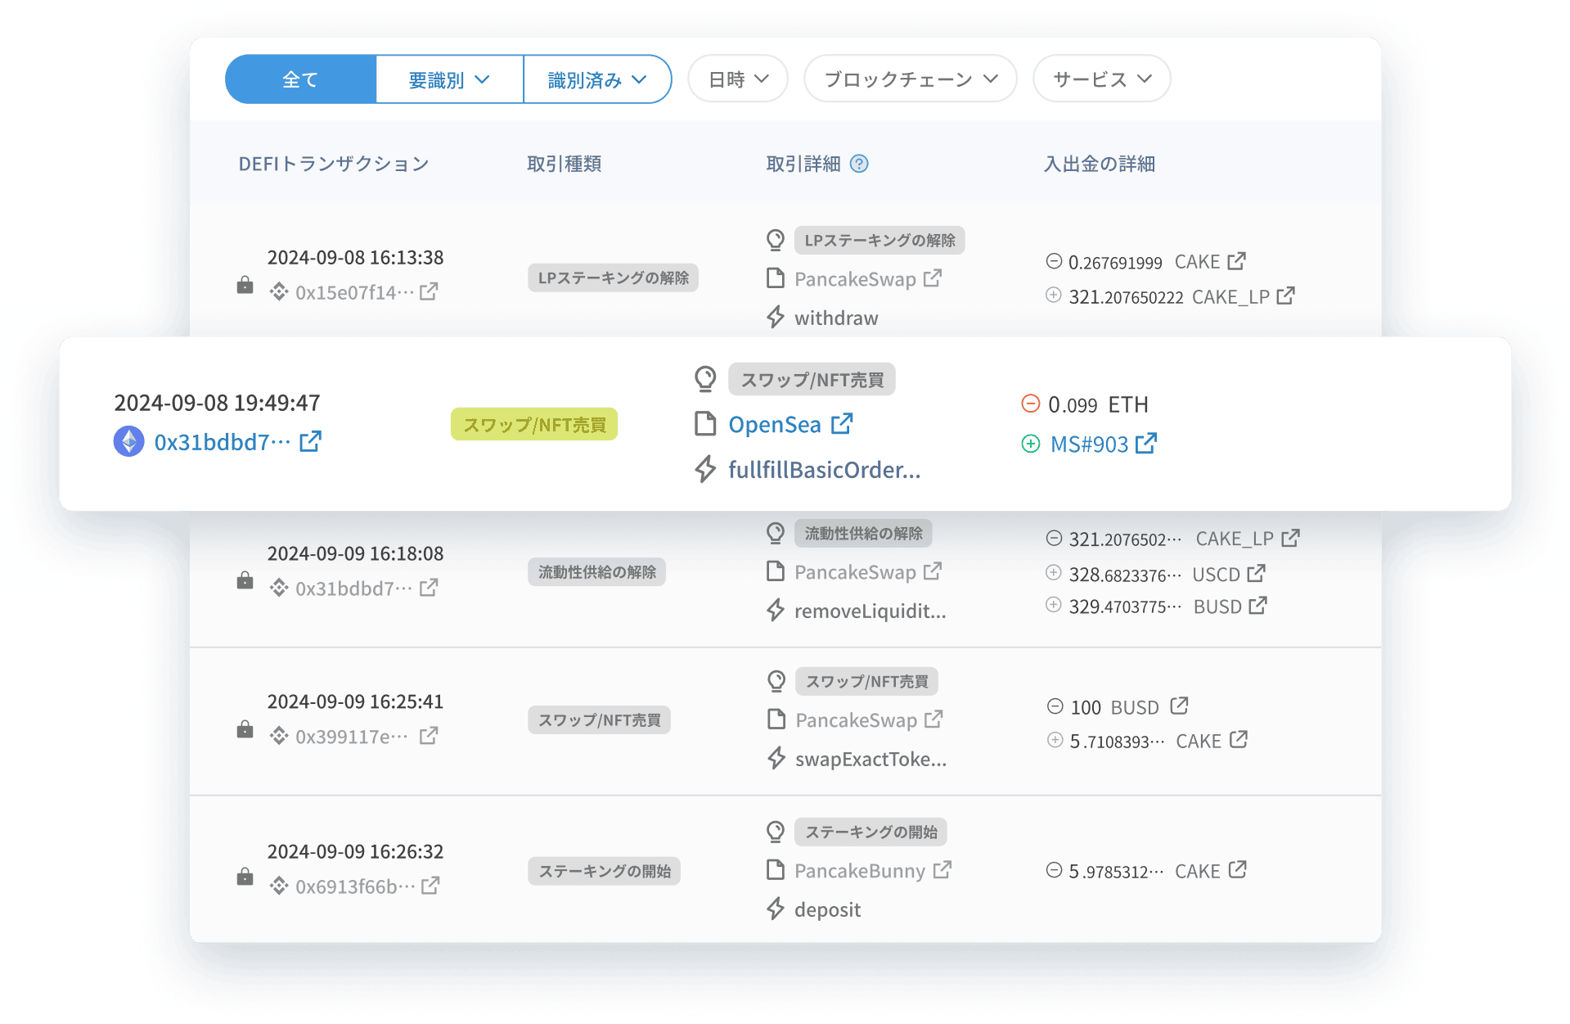This screenshot has width=1570, height=1024.
Task: Click the red minus icon beside 0.099 ETH
Action: click(x=1031, y=404)
